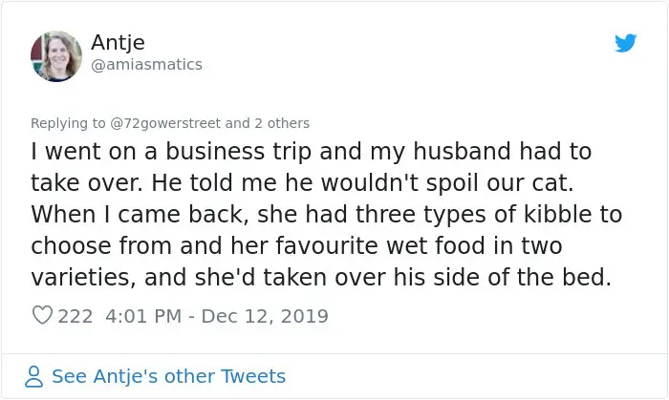
Task: Click the 222 likes count
Action: (x=76, y=316)
